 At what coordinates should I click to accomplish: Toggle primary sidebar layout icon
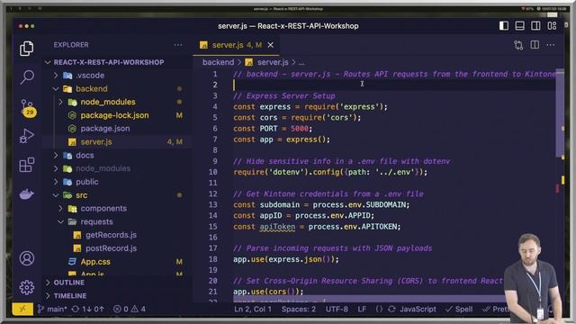(504, 26)
